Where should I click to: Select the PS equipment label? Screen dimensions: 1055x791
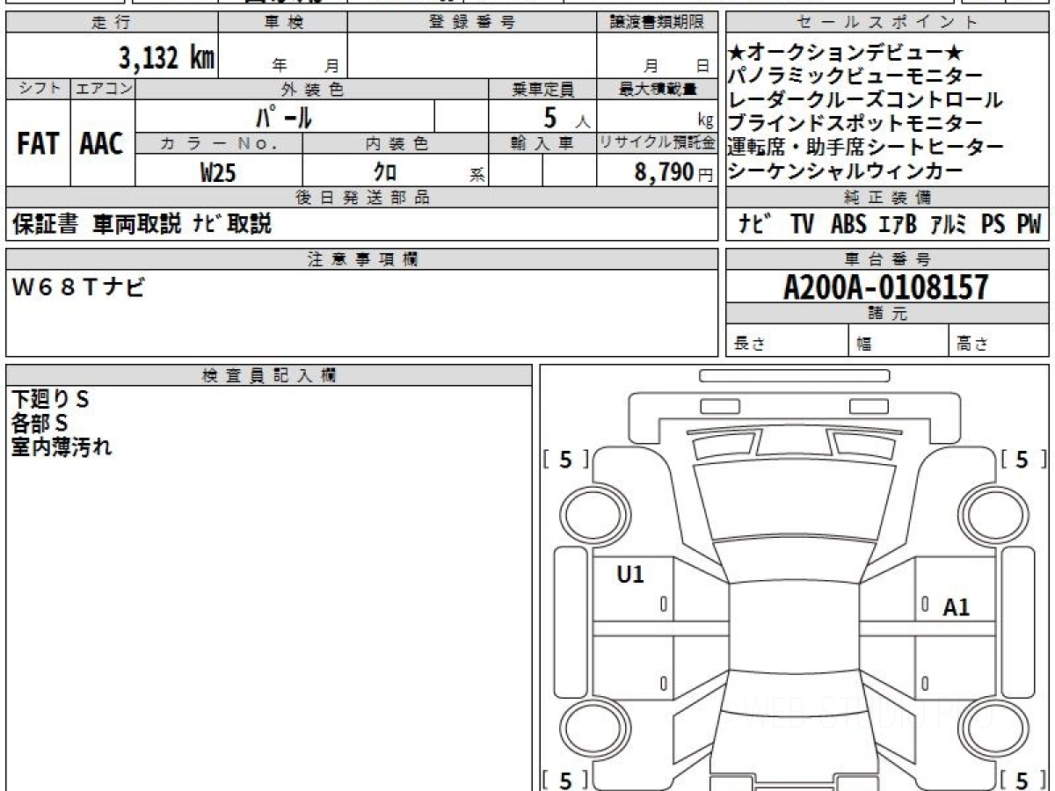[993, 225]
